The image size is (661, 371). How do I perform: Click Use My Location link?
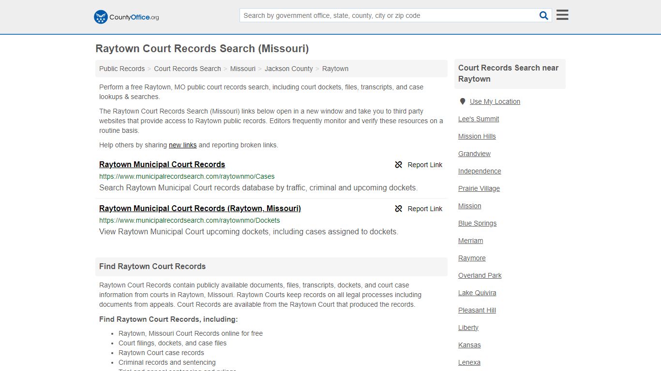[495, 101]
